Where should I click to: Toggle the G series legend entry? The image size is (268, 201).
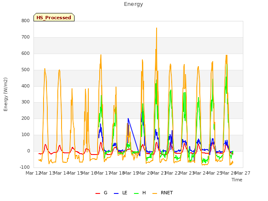click(x=101, y=193)
